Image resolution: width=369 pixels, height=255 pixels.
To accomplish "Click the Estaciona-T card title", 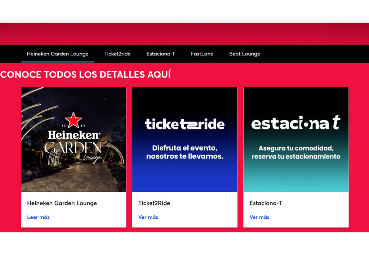I will coord(266,203).
